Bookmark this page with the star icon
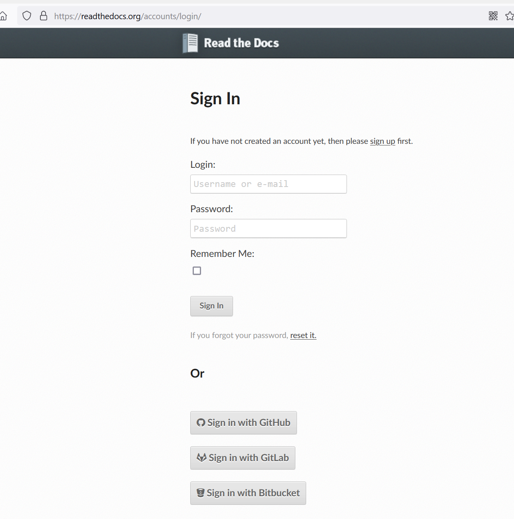This screenshot has height=519, width=514. coord(509,16)
